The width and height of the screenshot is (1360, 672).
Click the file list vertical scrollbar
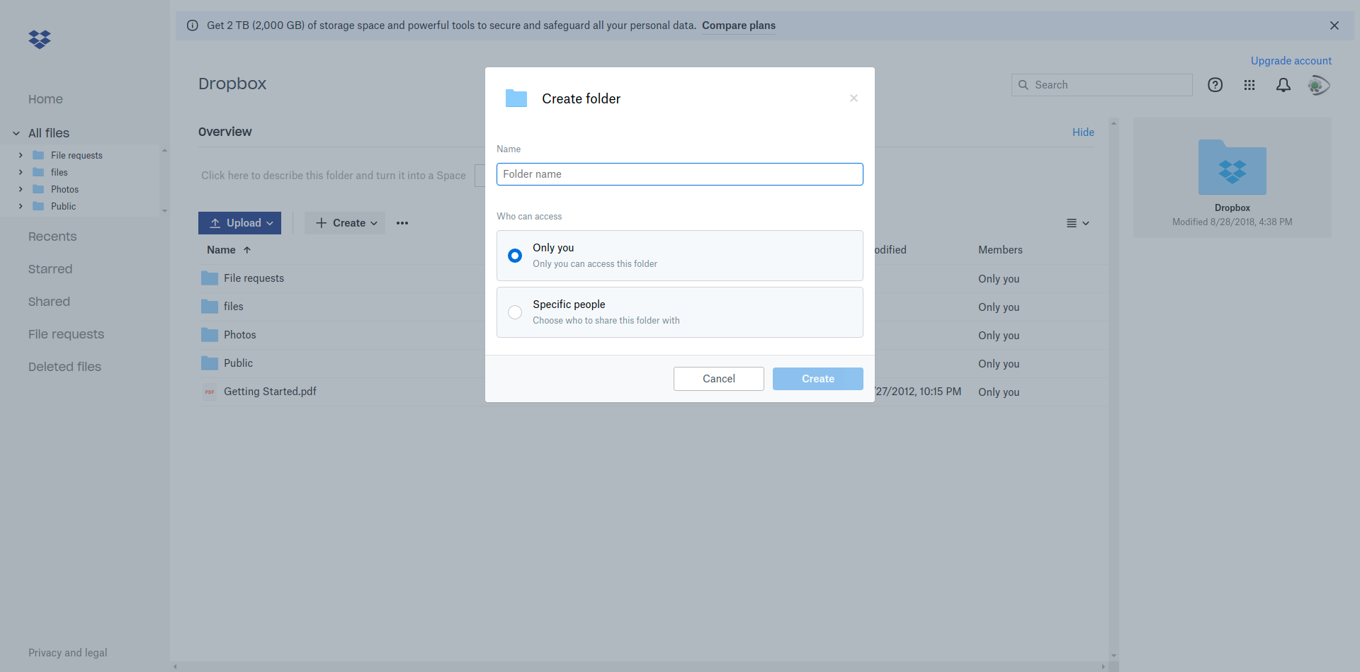1113,389
